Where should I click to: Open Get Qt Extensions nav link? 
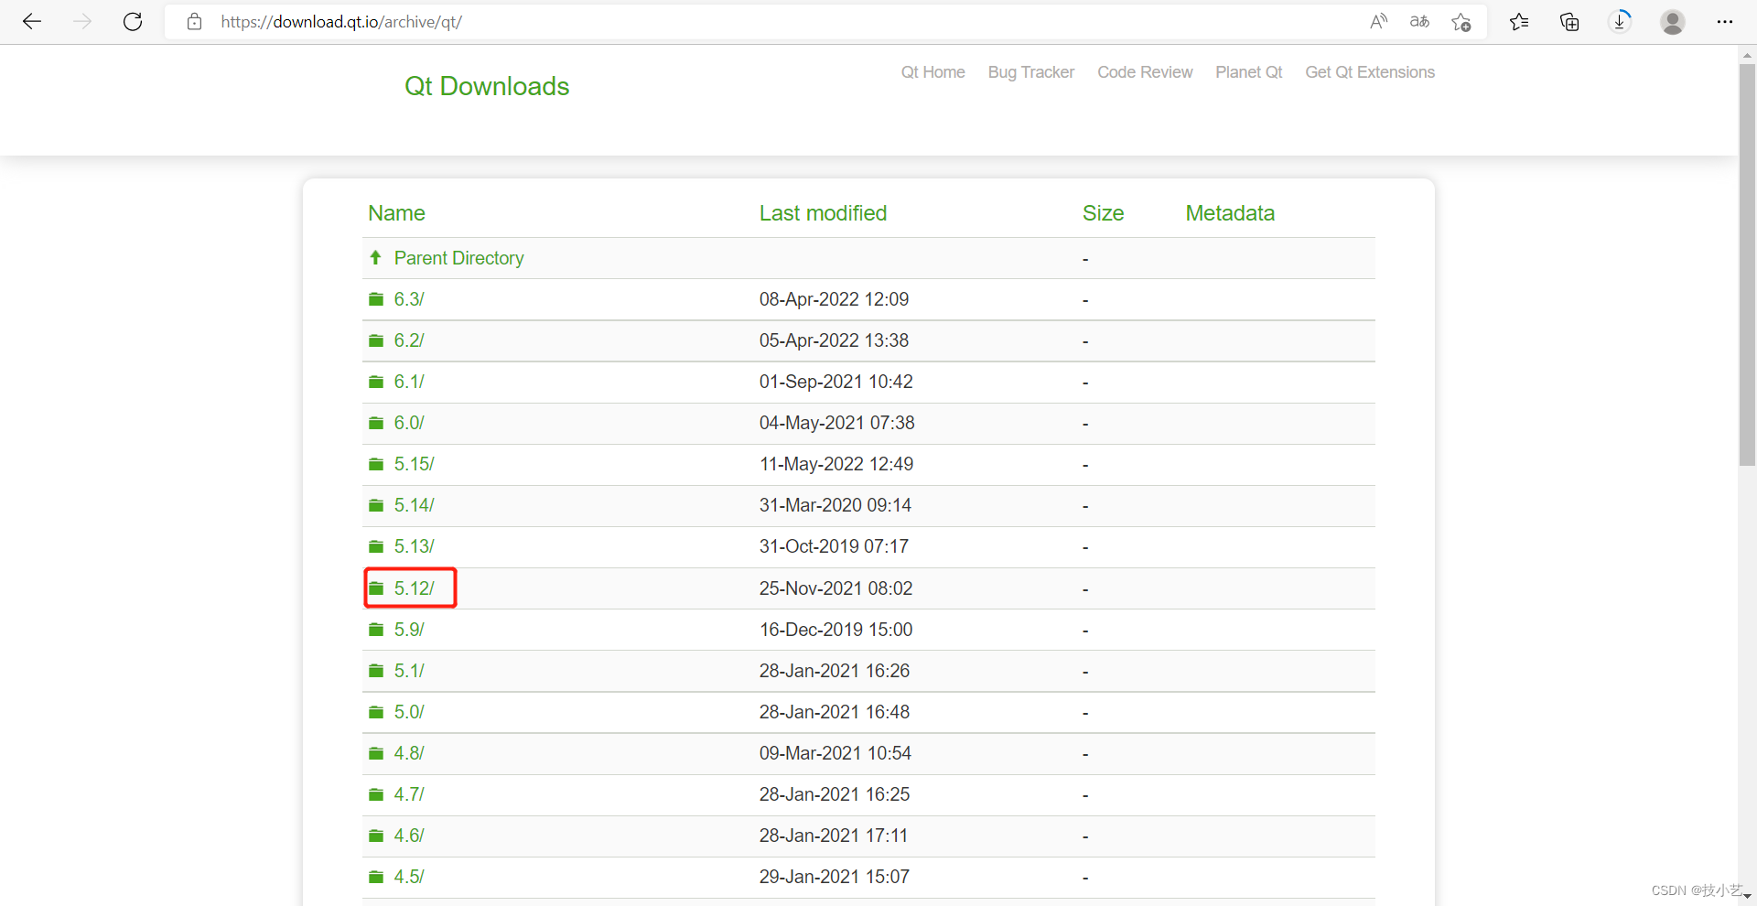[1370, 72]
